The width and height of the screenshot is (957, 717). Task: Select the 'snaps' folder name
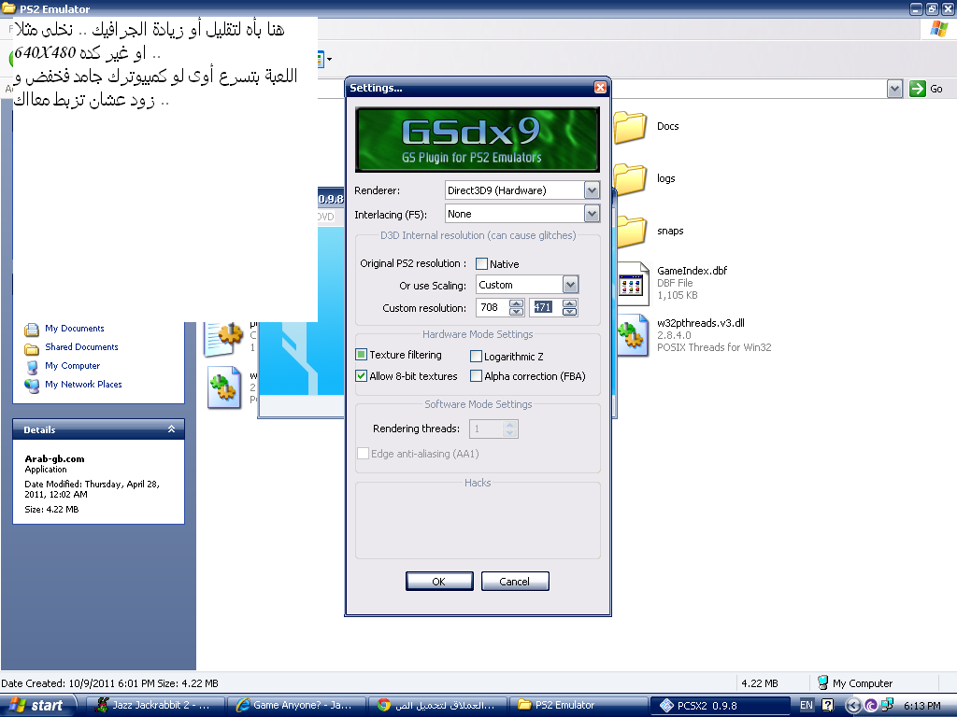670,232
